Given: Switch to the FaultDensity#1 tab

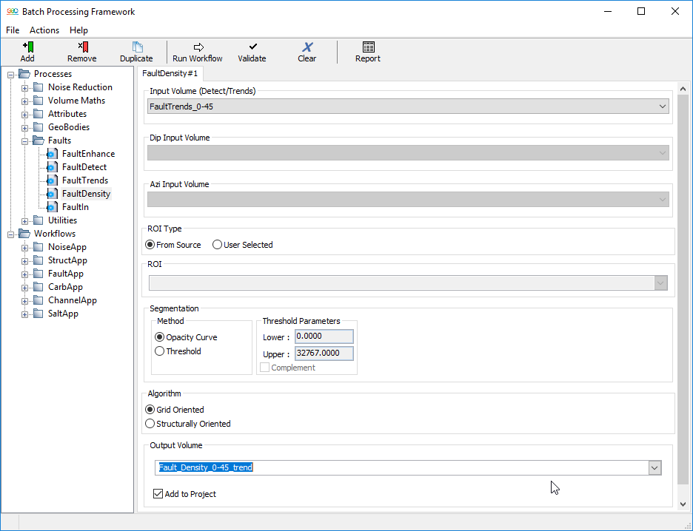Looking at the screenshot, I should tap(170, 74).
